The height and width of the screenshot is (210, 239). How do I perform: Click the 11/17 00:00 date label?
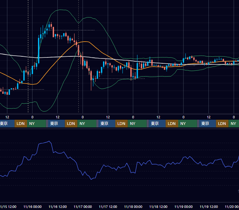(83, 206)
